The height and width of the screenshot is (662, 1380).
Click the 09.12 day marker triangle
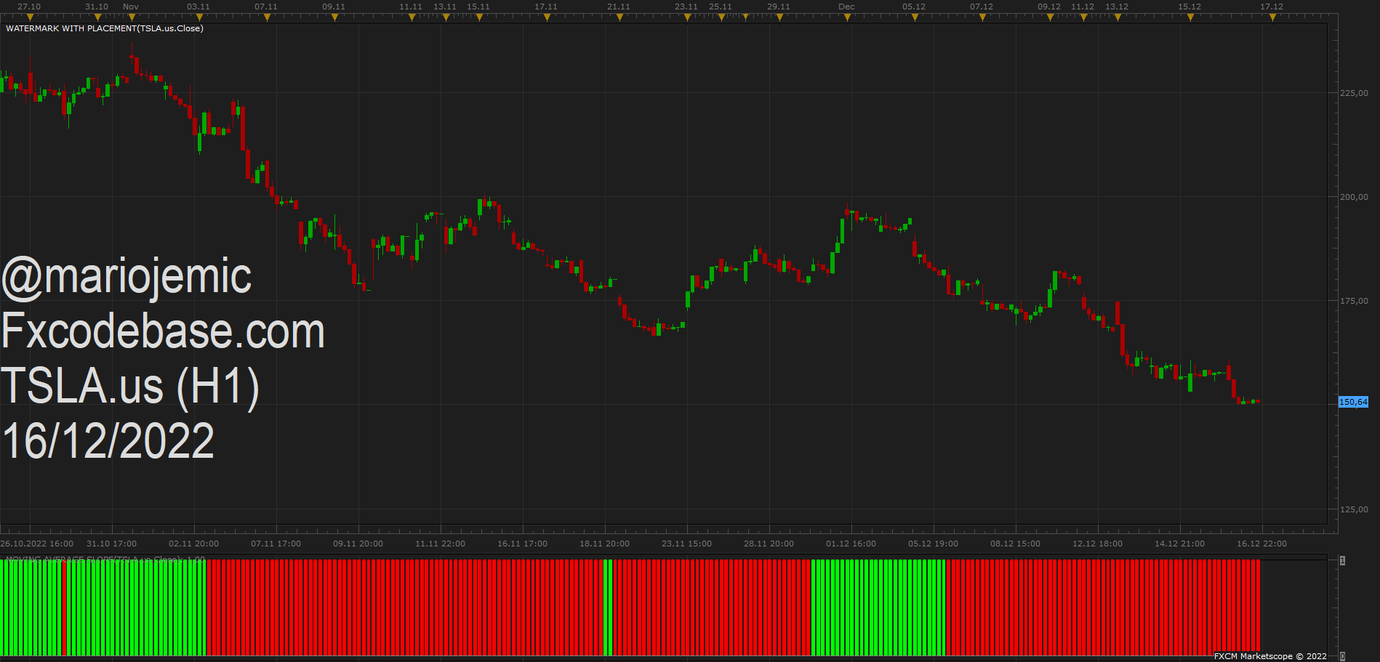1050,17
